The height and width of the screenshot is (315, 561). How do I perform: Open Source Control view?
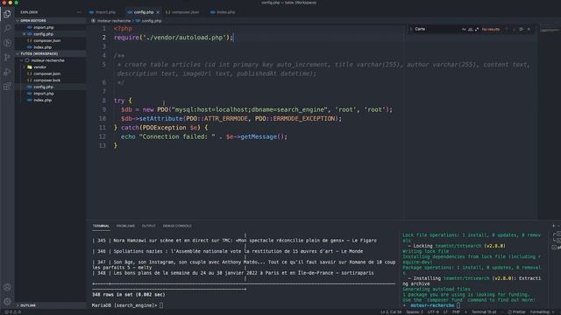point(7,57)
